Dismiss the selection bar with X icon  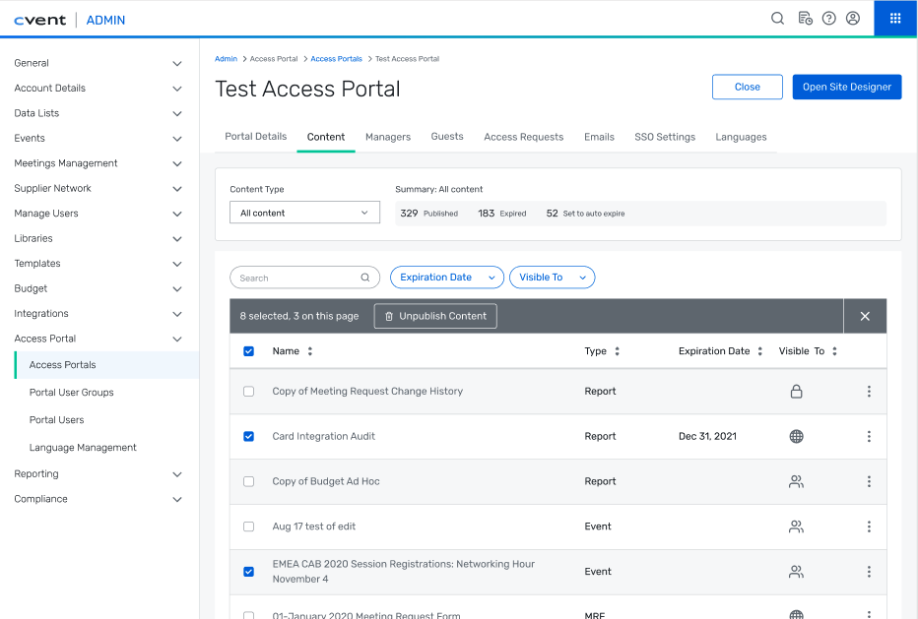(865, 316)
